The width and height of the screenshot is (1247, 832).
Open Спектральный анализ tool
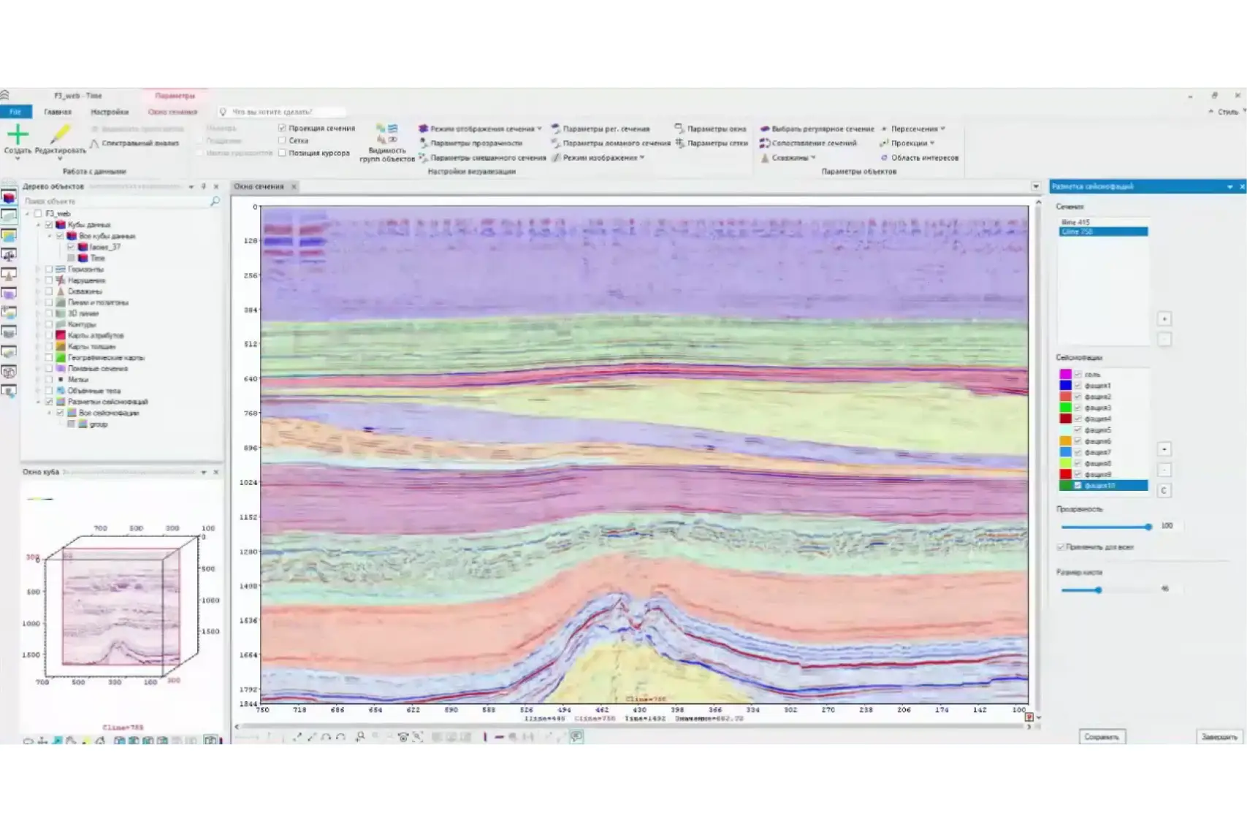click(x=140, y=143)
